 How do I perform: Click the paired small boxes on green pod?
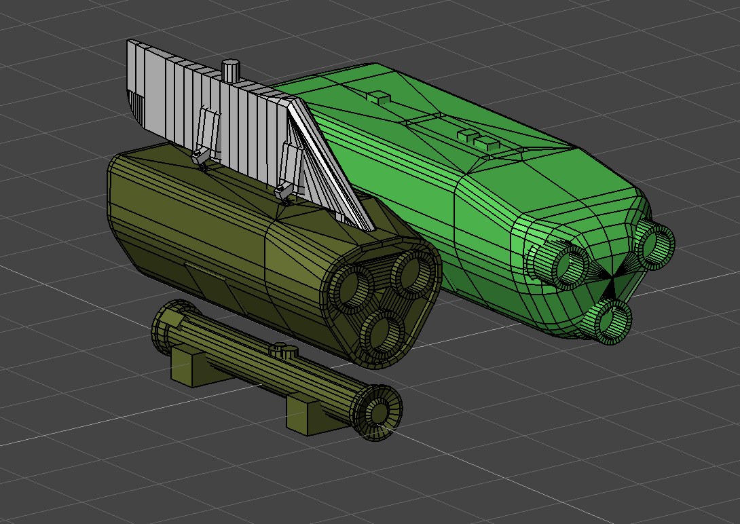coord(478,140)
